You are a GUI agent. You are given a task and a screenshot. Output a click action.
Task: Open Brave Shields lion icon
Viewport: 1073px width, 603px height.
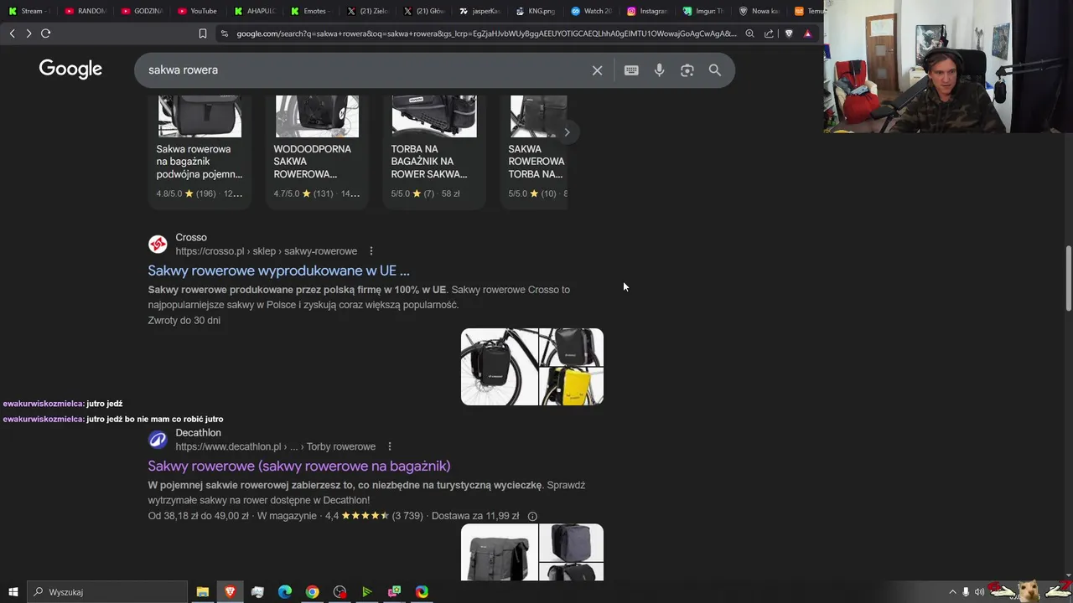[x=789, y=33]
